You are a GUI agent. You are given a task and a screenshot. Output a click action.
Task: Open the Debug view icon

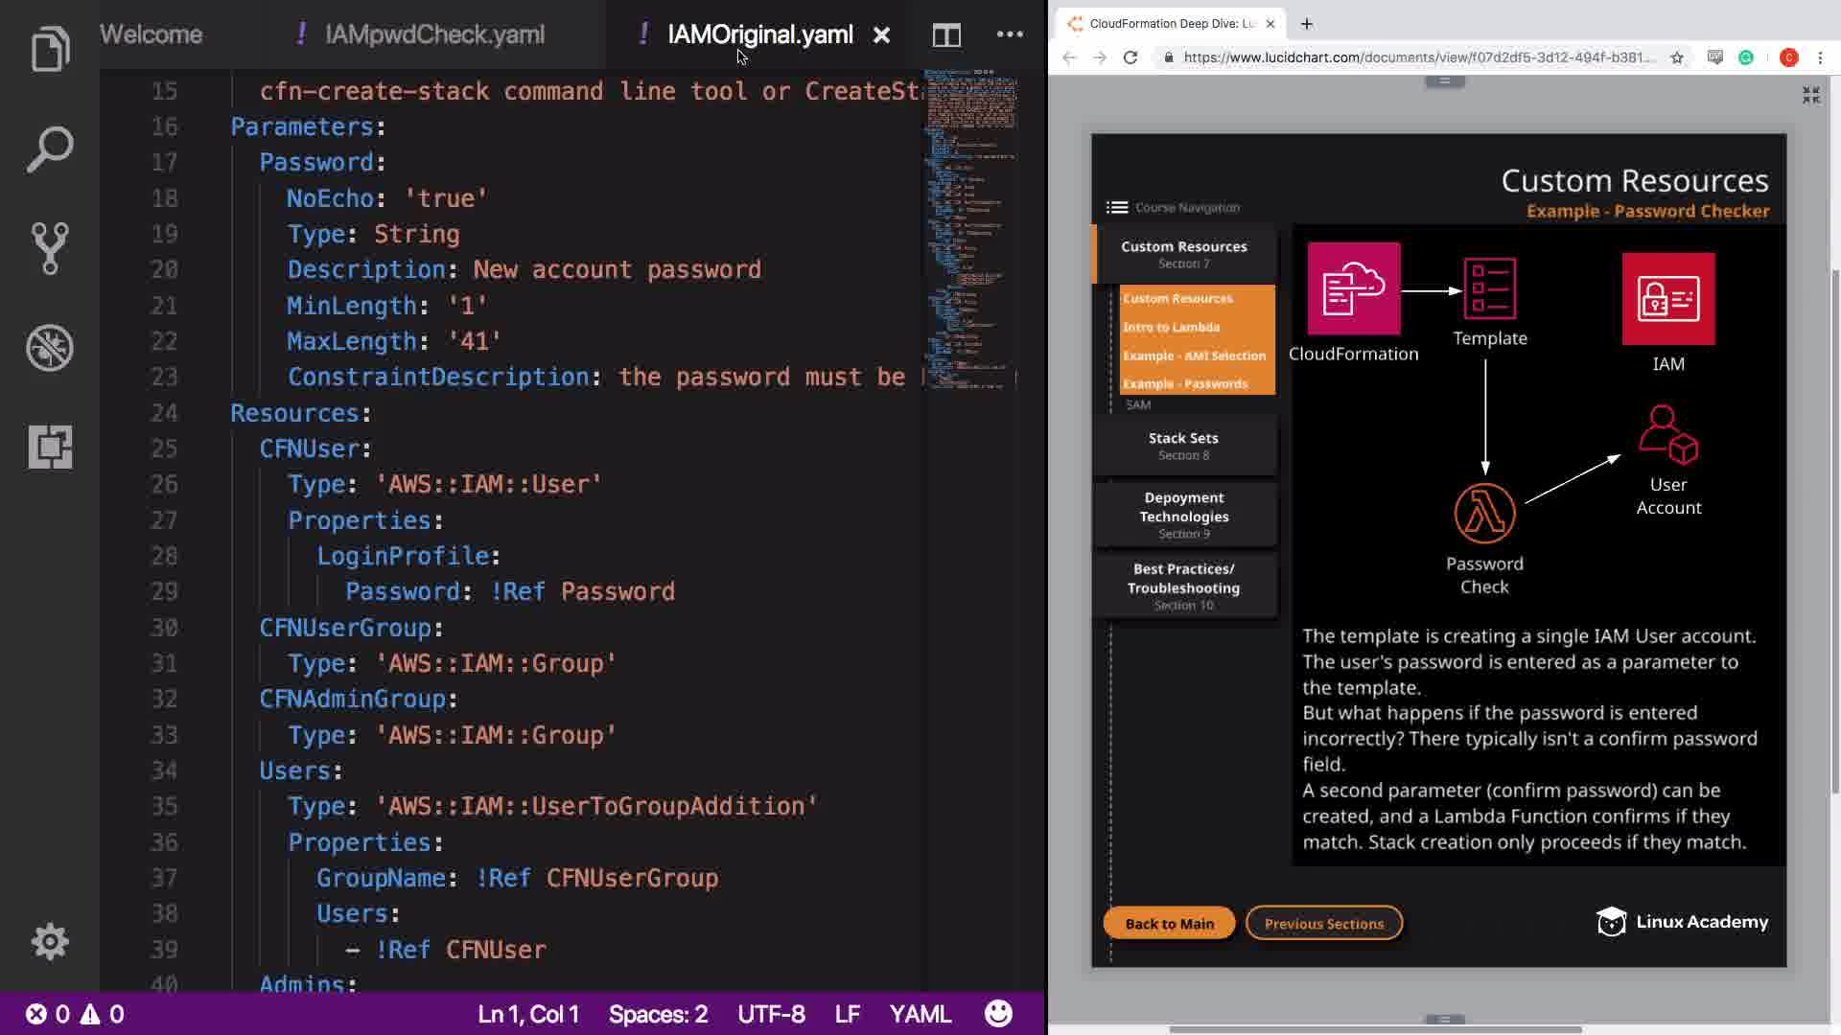(50, 348)
